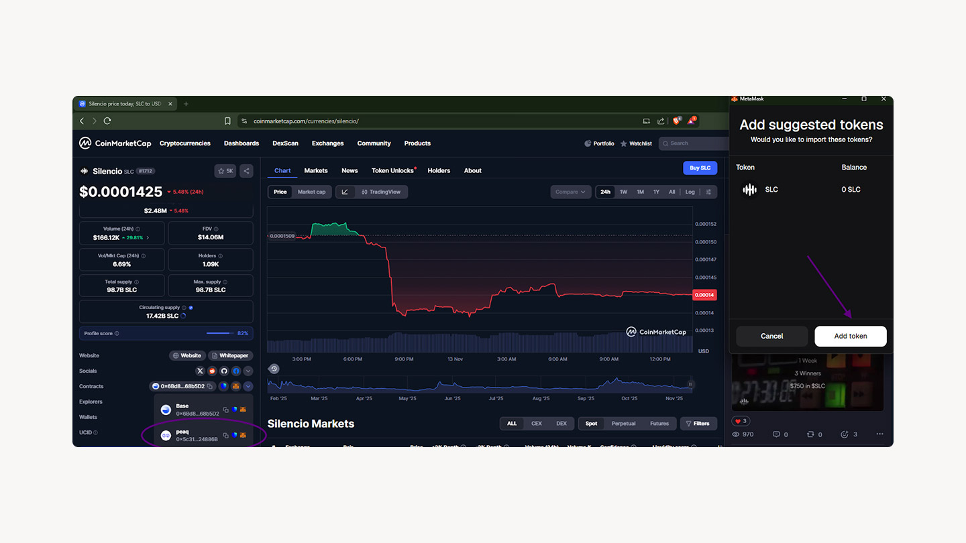Go back in the browser
The image size is (966, 543).
pyautogui.click(x=82, y=121)
